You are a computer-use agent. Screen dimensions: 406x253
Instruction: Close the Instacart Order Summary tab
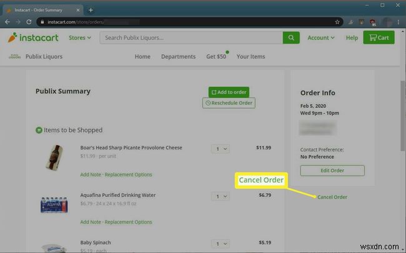pos(78,10)
